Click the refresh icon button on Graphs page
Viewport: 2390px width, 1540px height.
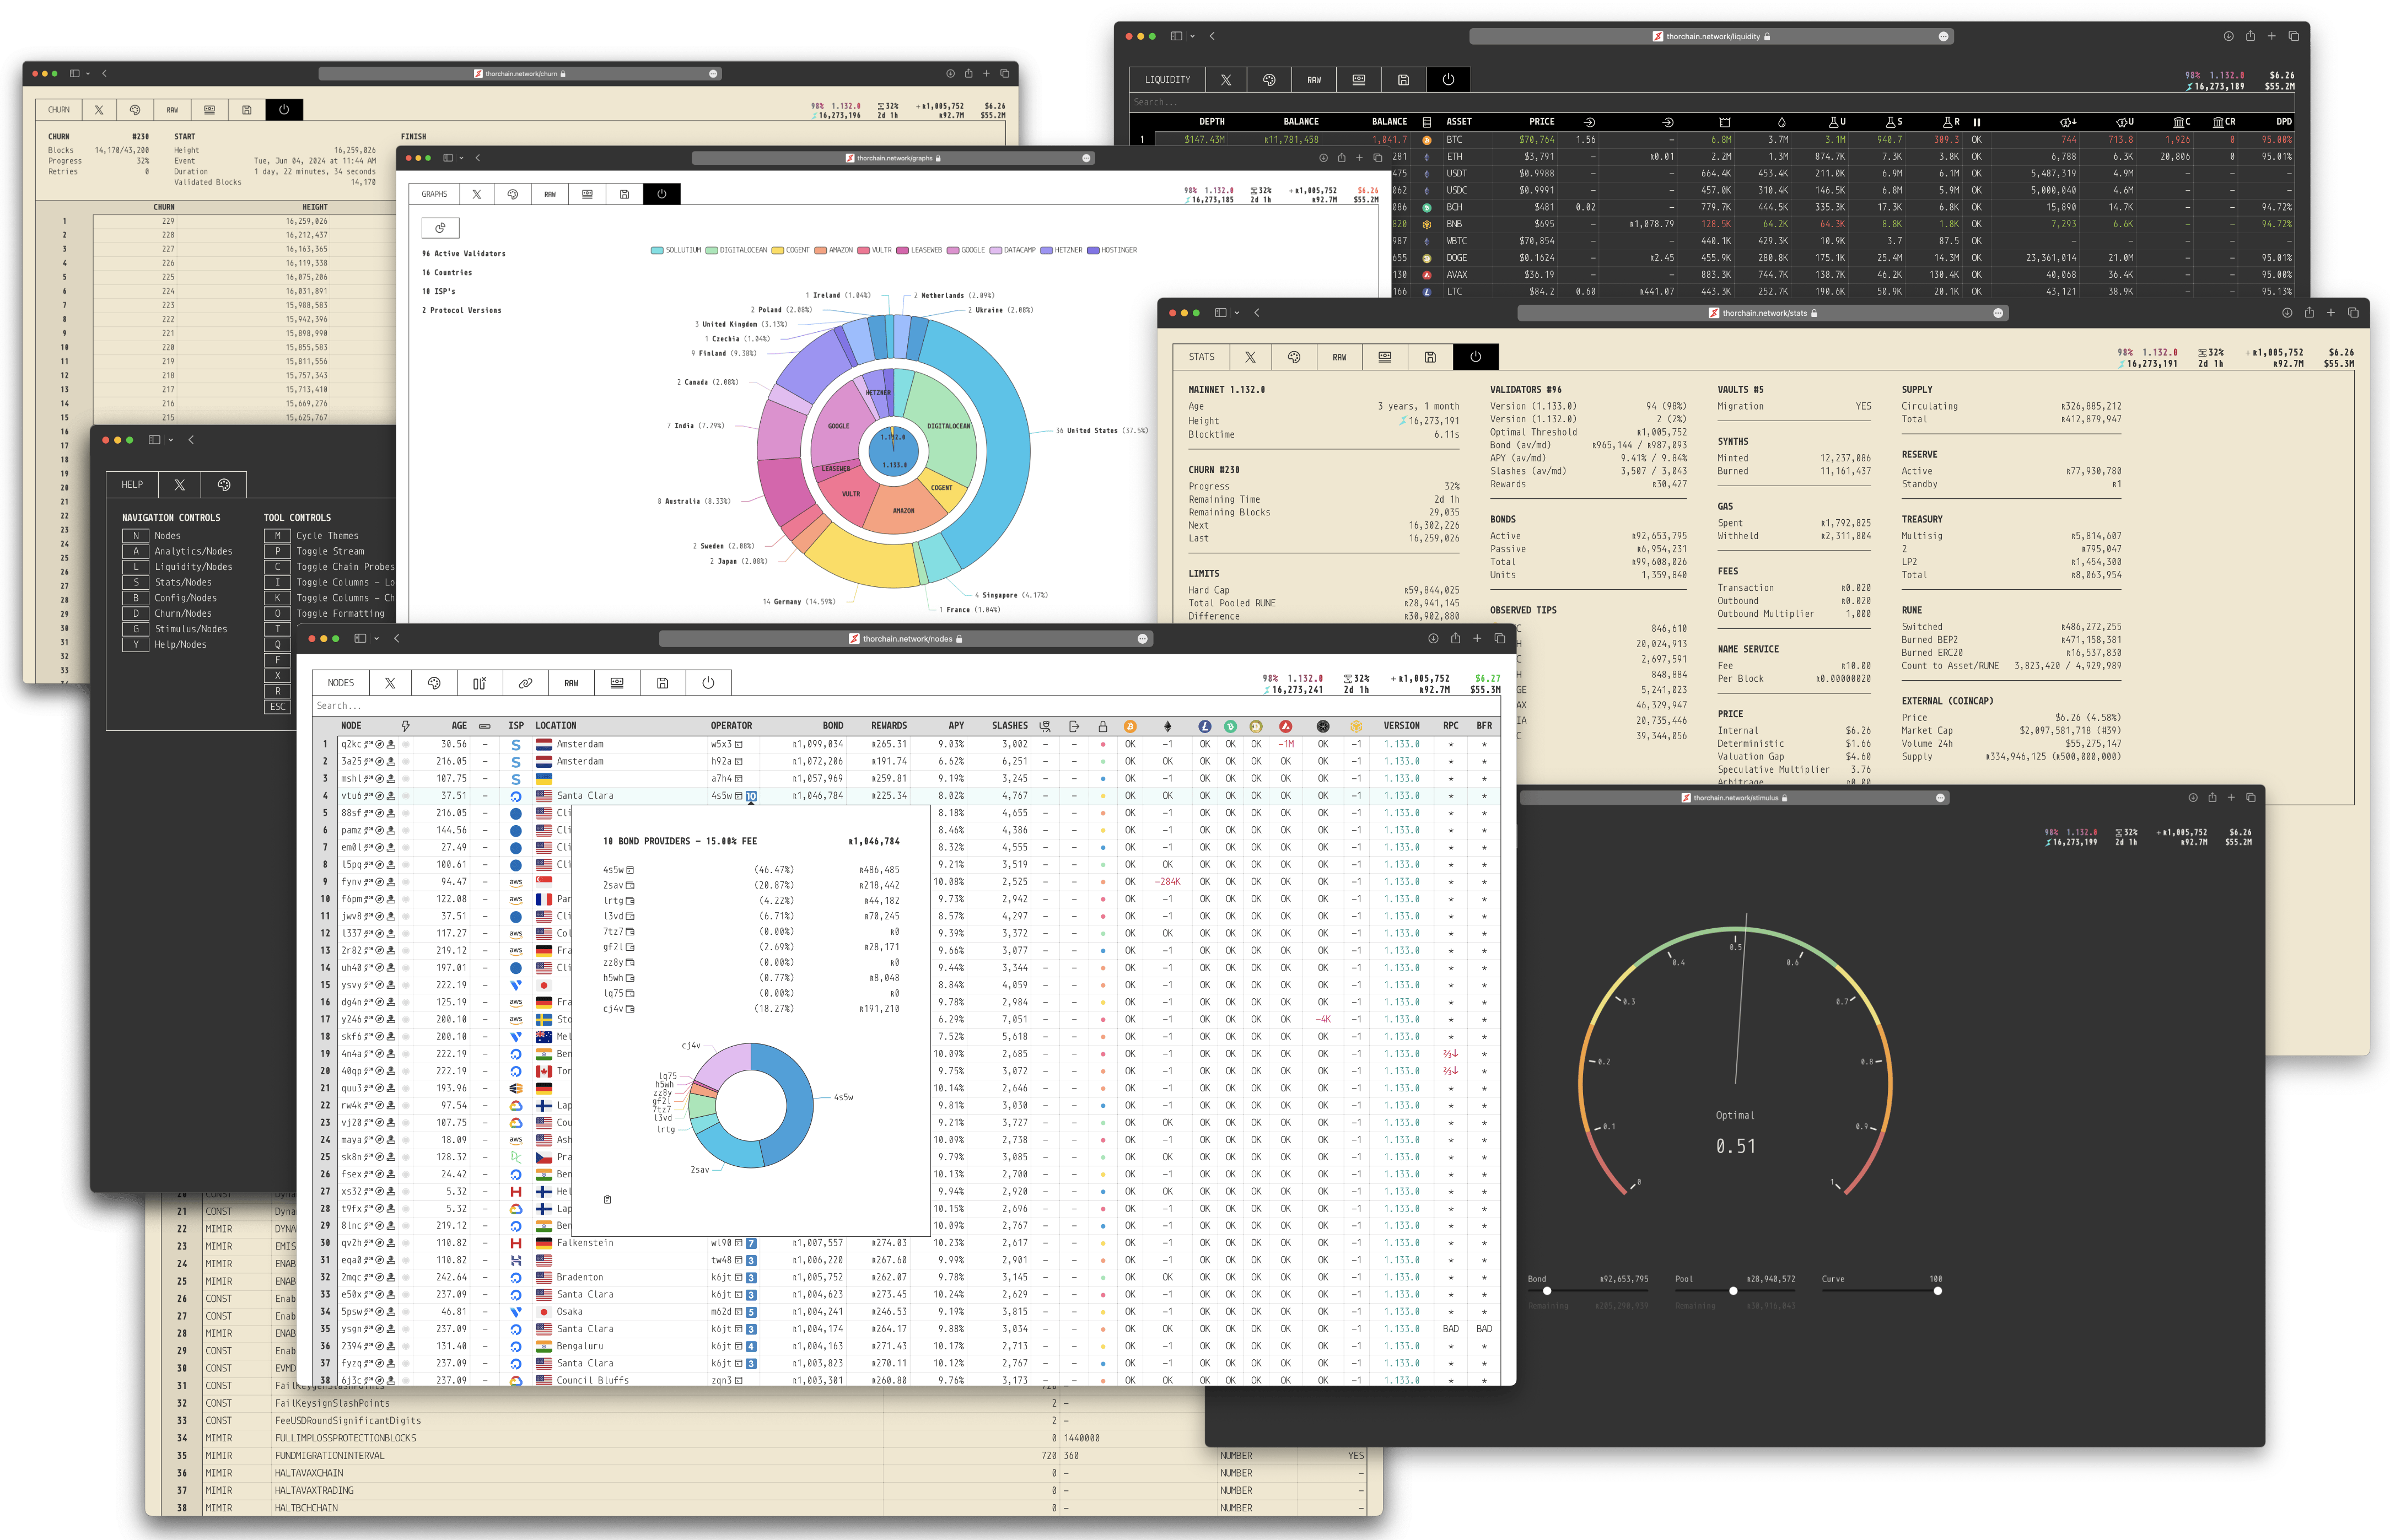pyautogui.click(x=440, y=228)
